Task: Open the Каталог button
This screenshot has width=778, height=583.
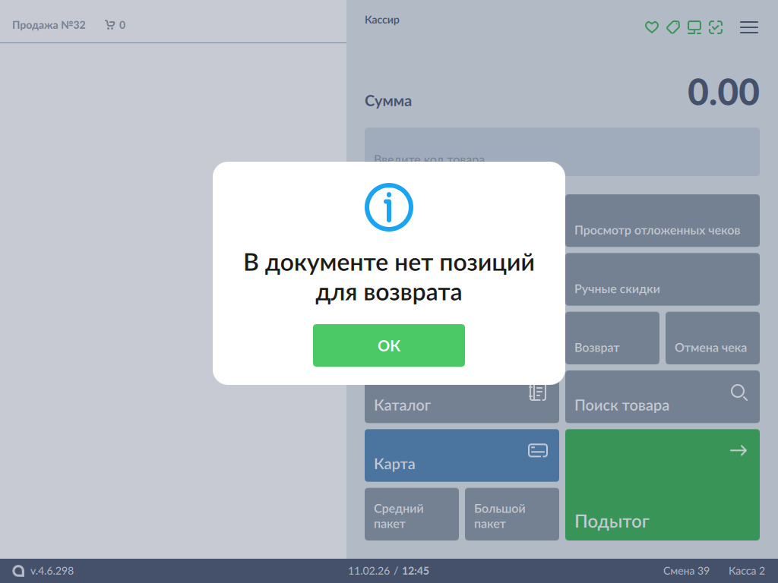Action: click(462, 405)
